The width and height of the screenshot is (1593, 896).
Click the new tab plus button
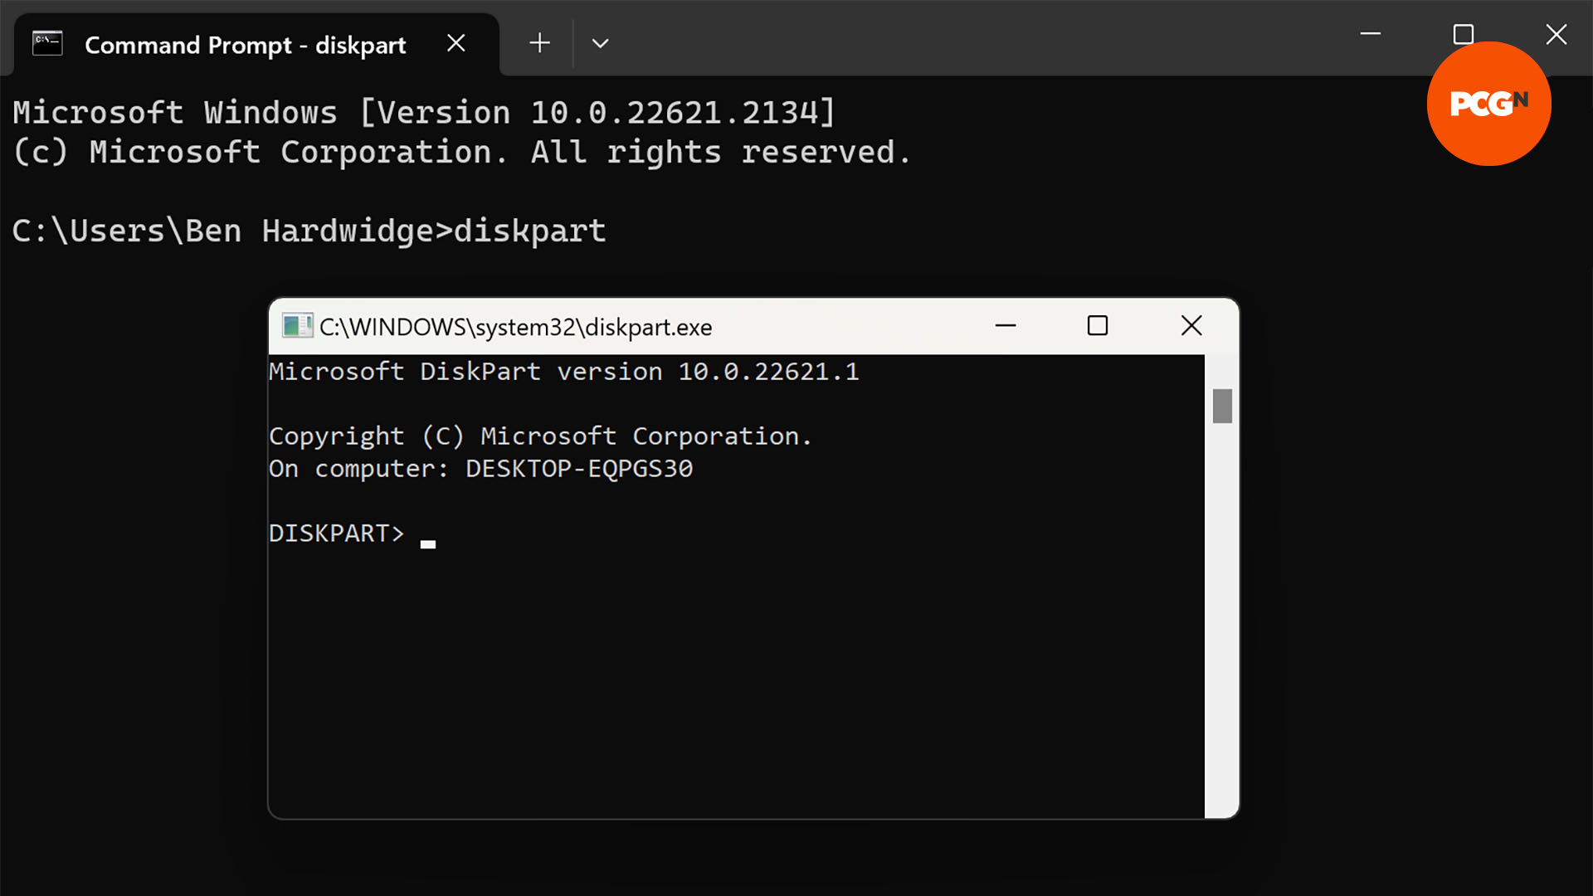(x=538, y=42)
